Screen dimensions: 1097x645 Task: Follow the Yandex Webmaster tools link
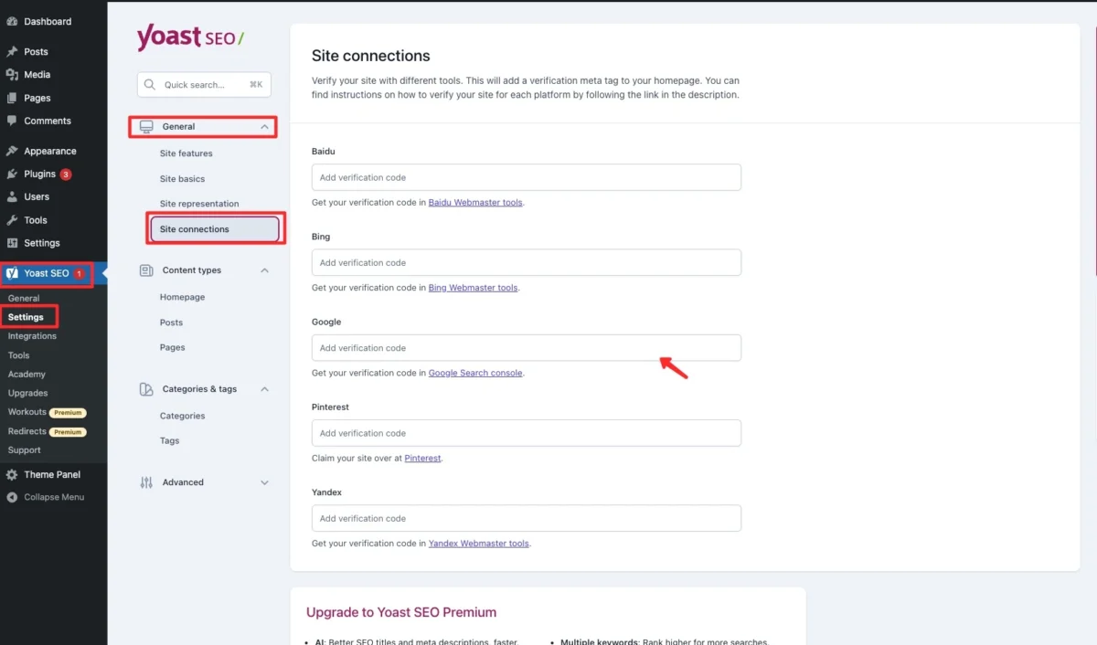click(479, 544)
